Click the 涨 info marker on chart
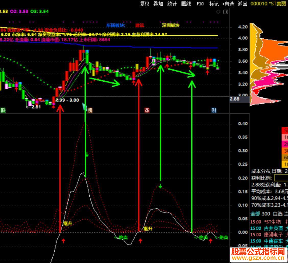 [147, 110]
